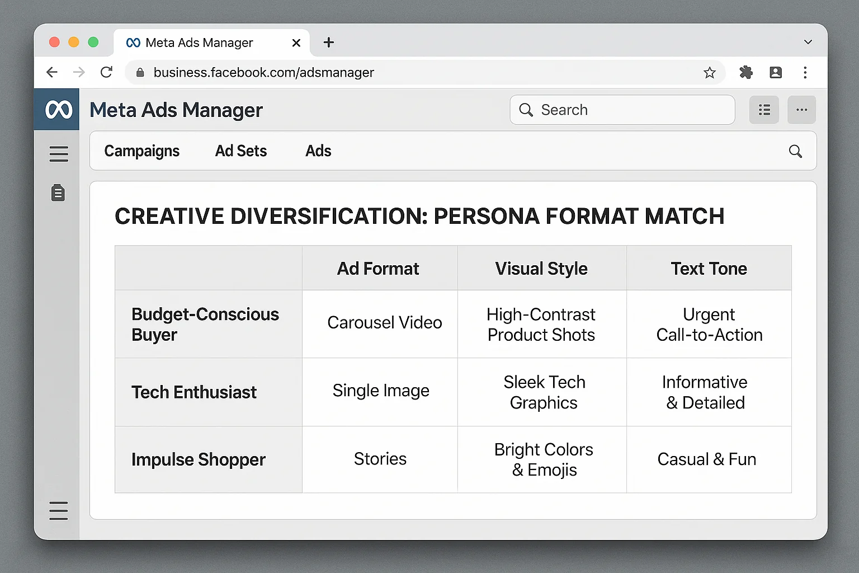The height and width of the screenshot is (573, 859).
Task: Click the search magnifier in the Campaigns toolbar
Action: click(795, 151)
